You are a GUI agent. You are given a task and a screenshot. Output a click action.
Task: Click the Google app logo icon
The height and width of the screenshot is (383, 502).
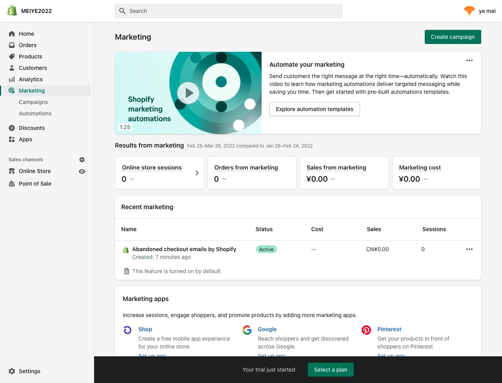point(247,330)
